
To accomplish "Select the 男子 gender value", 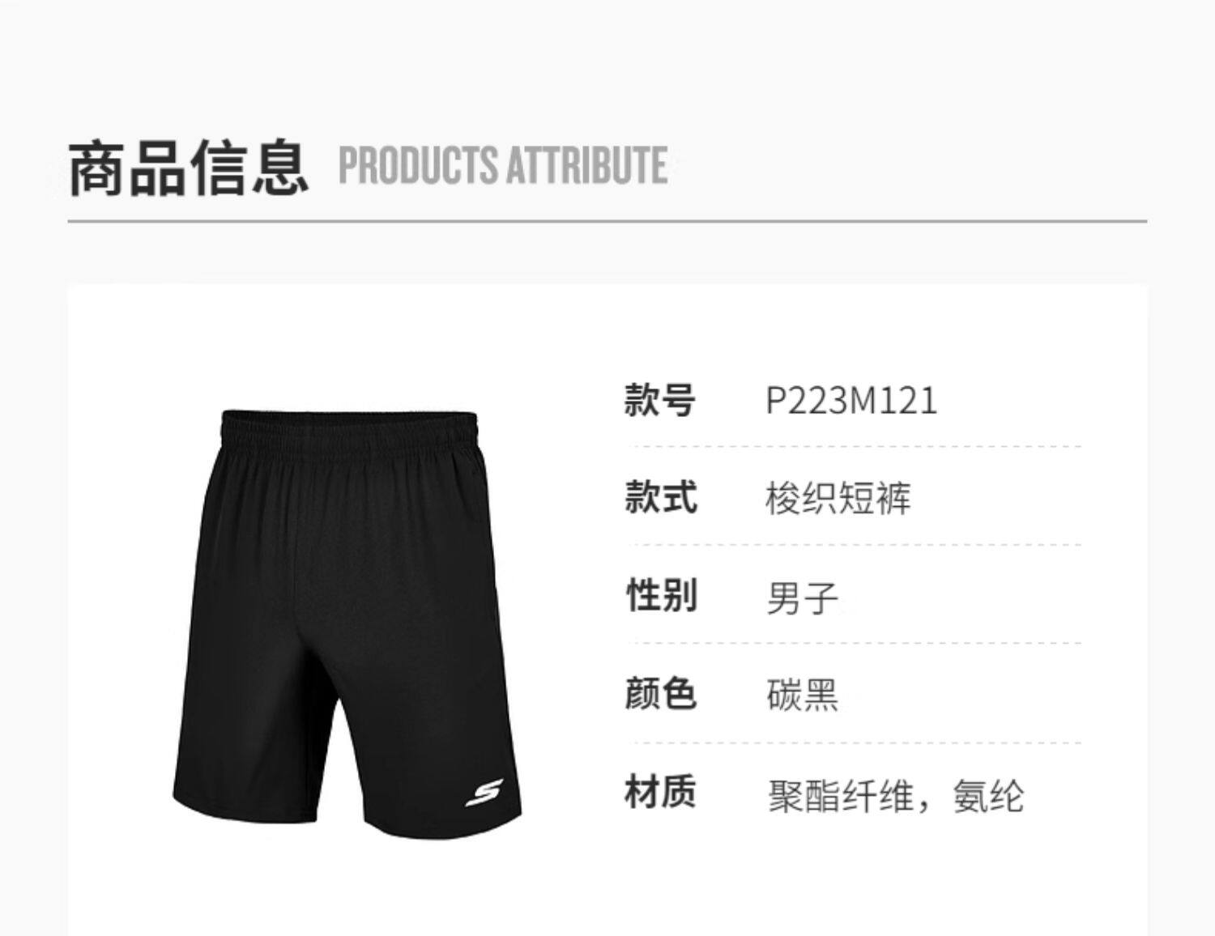I will (802, 598).
